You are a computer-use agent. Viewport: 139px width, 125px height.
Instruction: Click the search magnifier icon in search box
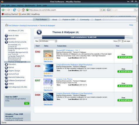pos(136,10)
